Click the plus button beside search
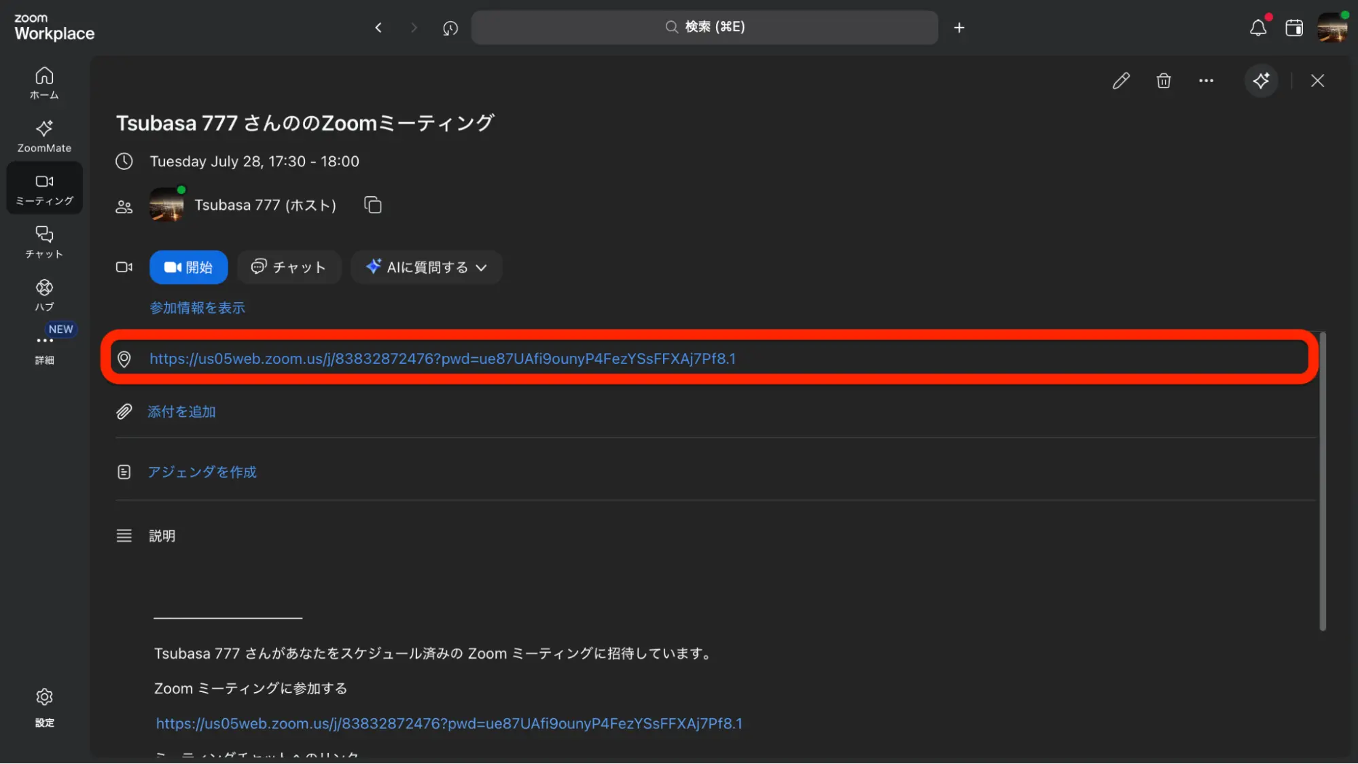Viewport: 1358px width, 764px height. (x=959, y=27)
